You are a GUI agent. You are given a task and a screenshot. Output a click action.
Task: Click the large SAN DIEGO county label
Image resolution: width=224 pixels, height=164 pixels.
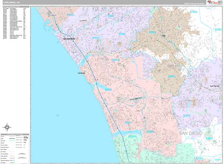coord(190,133)
